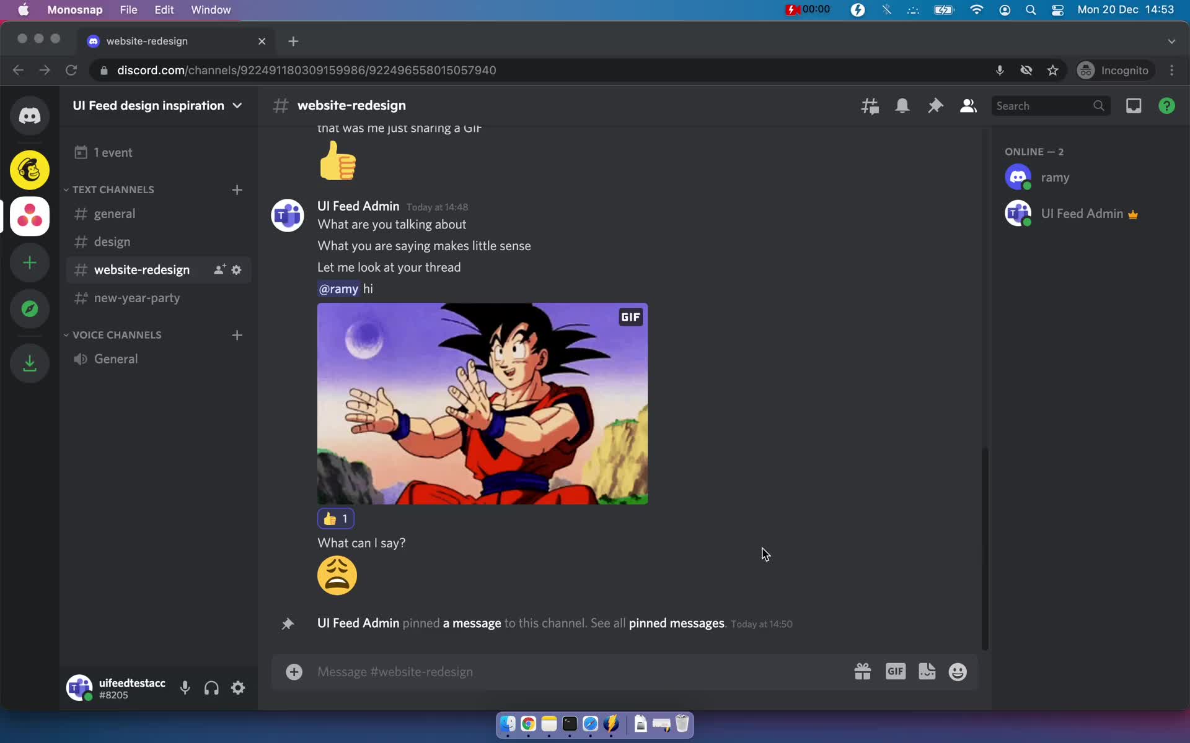Screen dimensions: 1190x743
Task: Open Spotlight search in menu bar
Action: tap(1031, 10)
